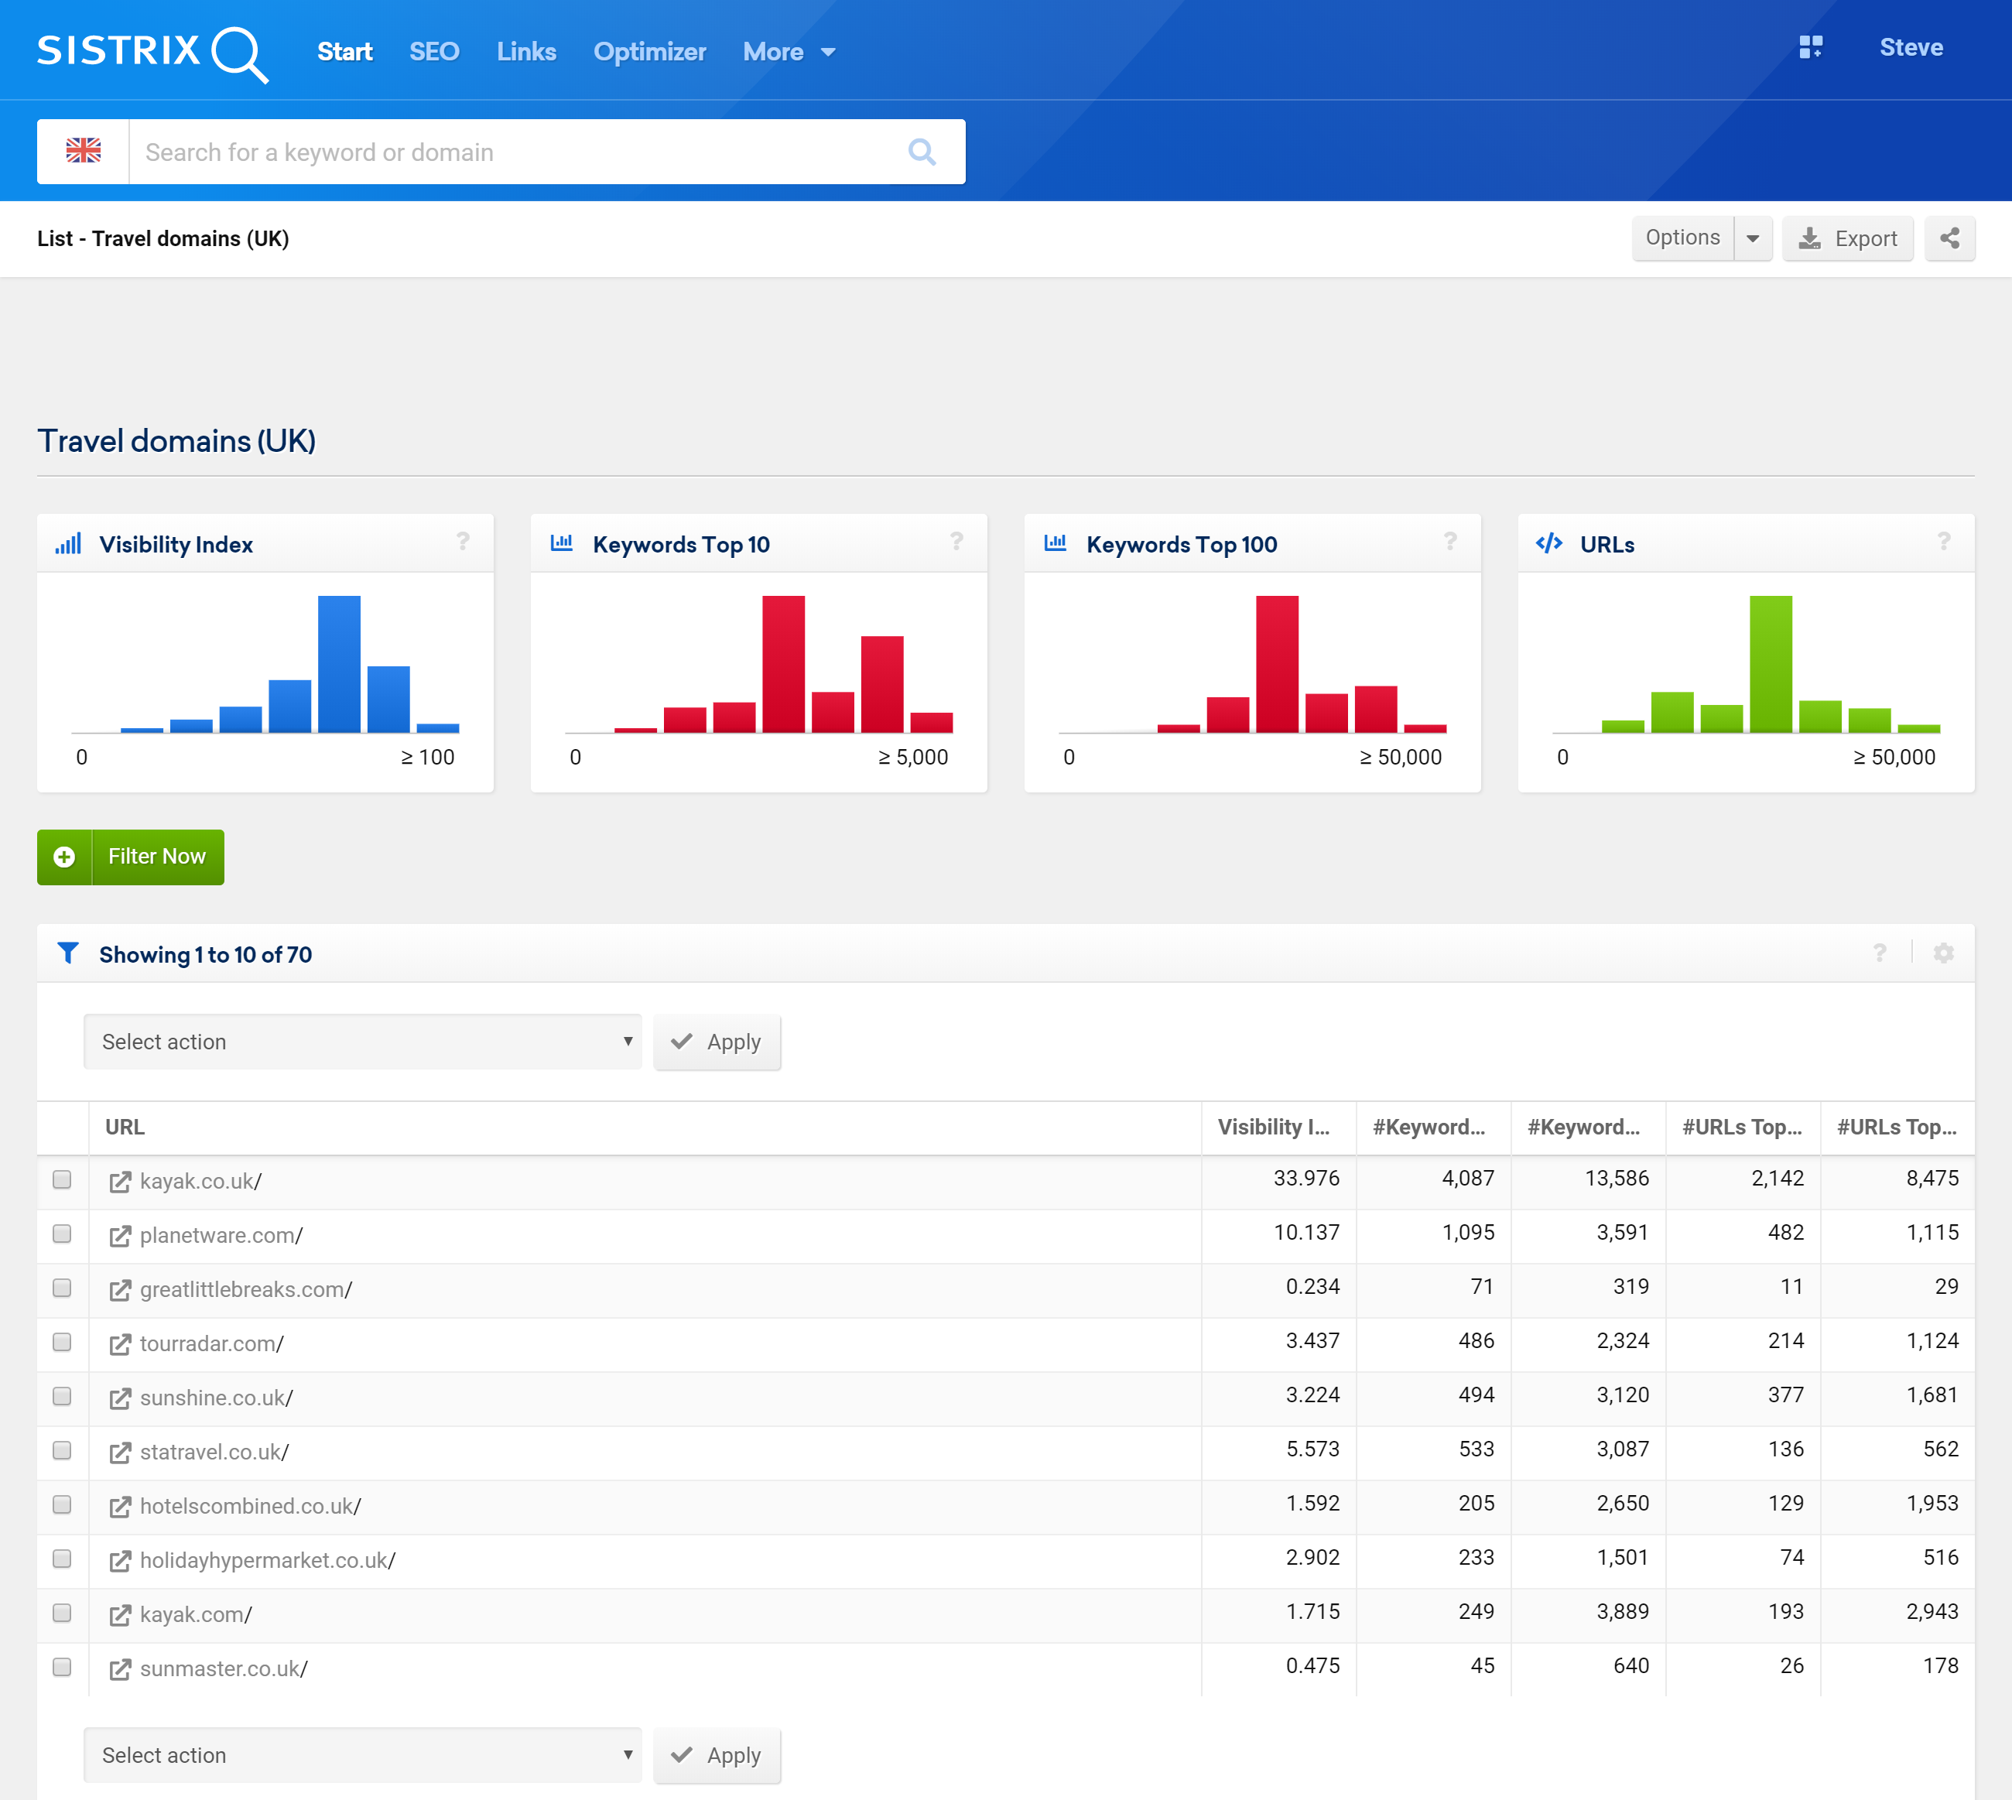Tick the sunmaster.co.uk row checkbox

point(63,1666)
